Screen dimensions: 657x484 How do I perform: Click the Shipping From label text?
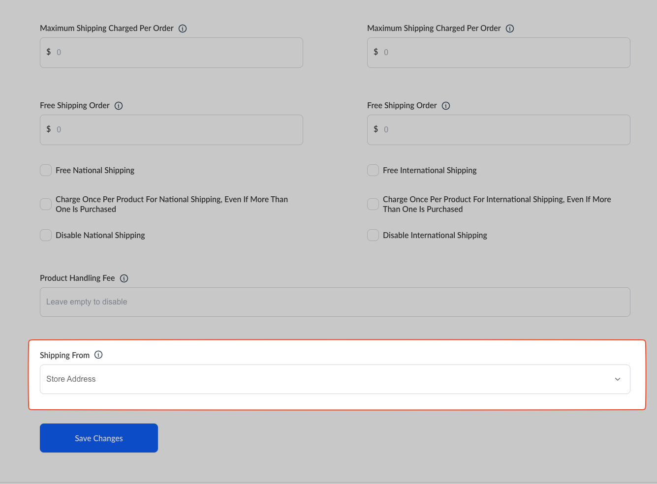click(x=64, y=355)
